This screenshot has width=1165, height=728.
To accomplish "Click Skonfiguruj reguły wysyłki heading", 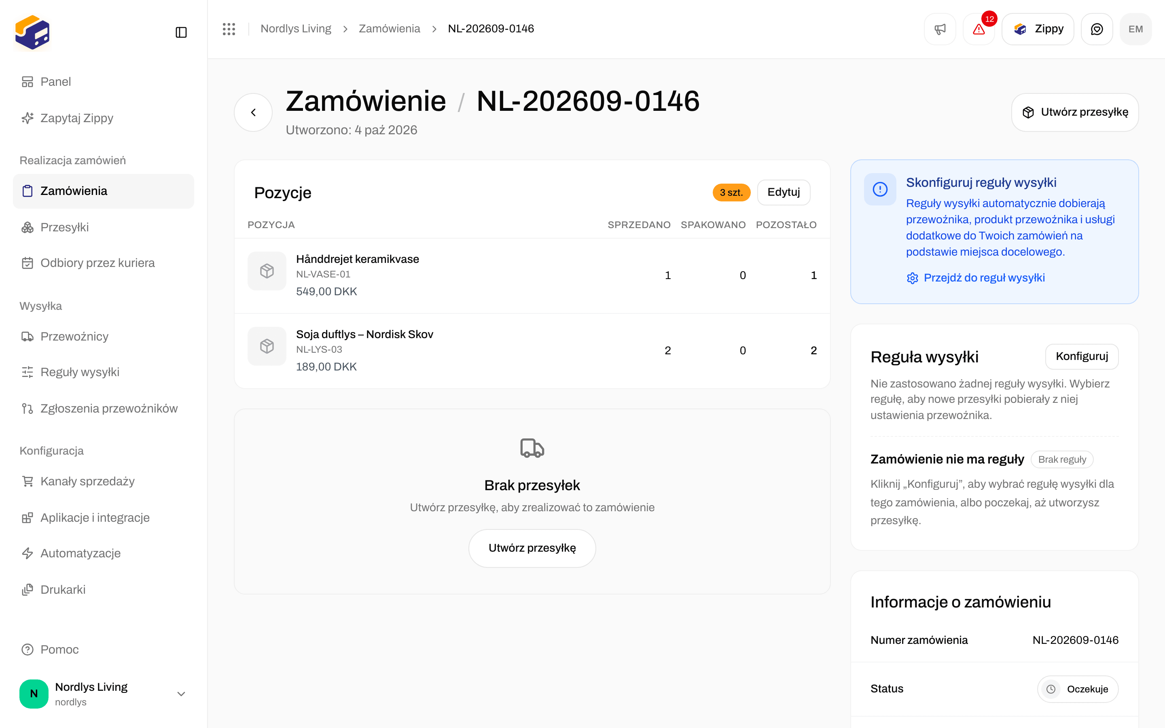I will [x=981, y=182].
